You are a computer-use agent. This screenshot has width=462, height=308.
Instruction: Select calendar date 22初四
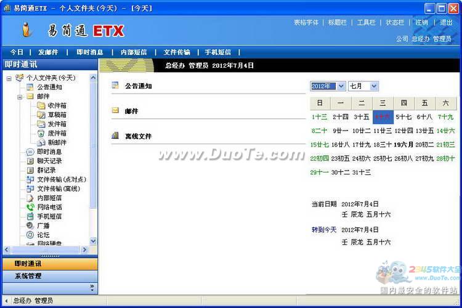[x=319, y=158]
